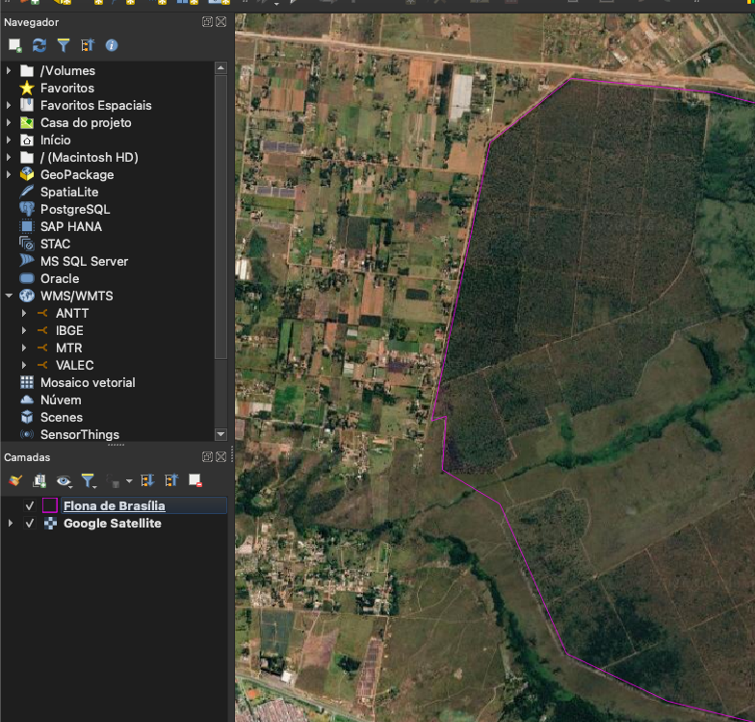Collapse all items in Navegador
755x722 pixels.
pos(87,45)
